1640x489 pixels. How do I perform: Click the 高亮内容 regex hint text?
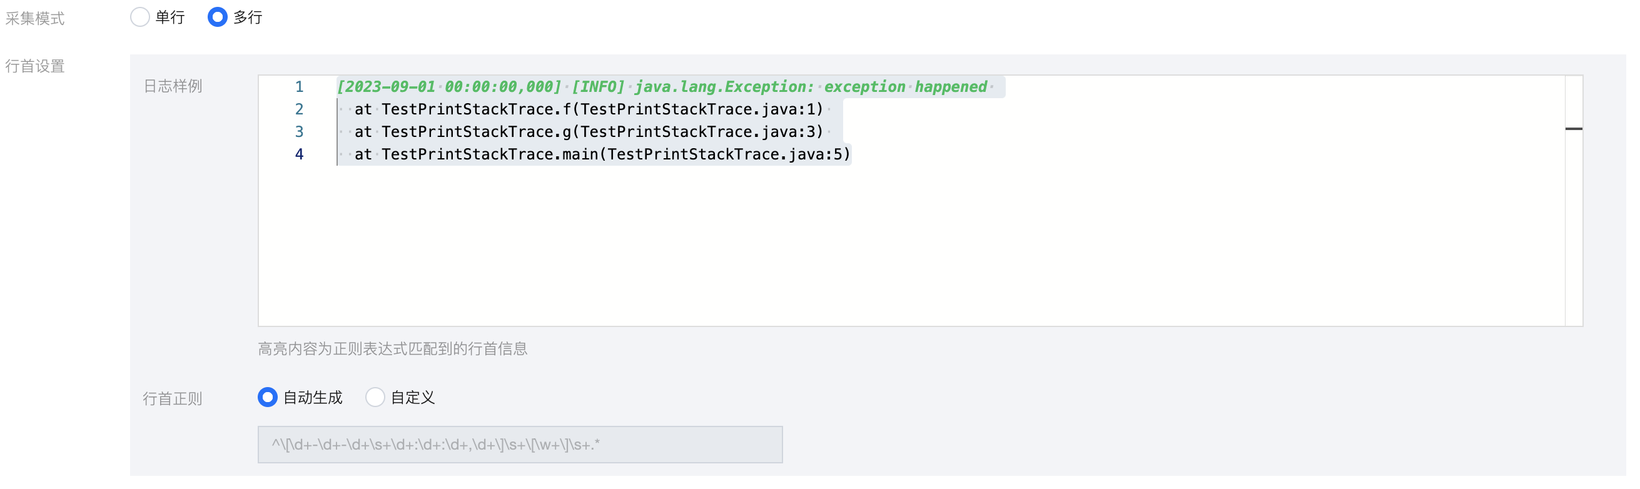click(x=392, y=349)
